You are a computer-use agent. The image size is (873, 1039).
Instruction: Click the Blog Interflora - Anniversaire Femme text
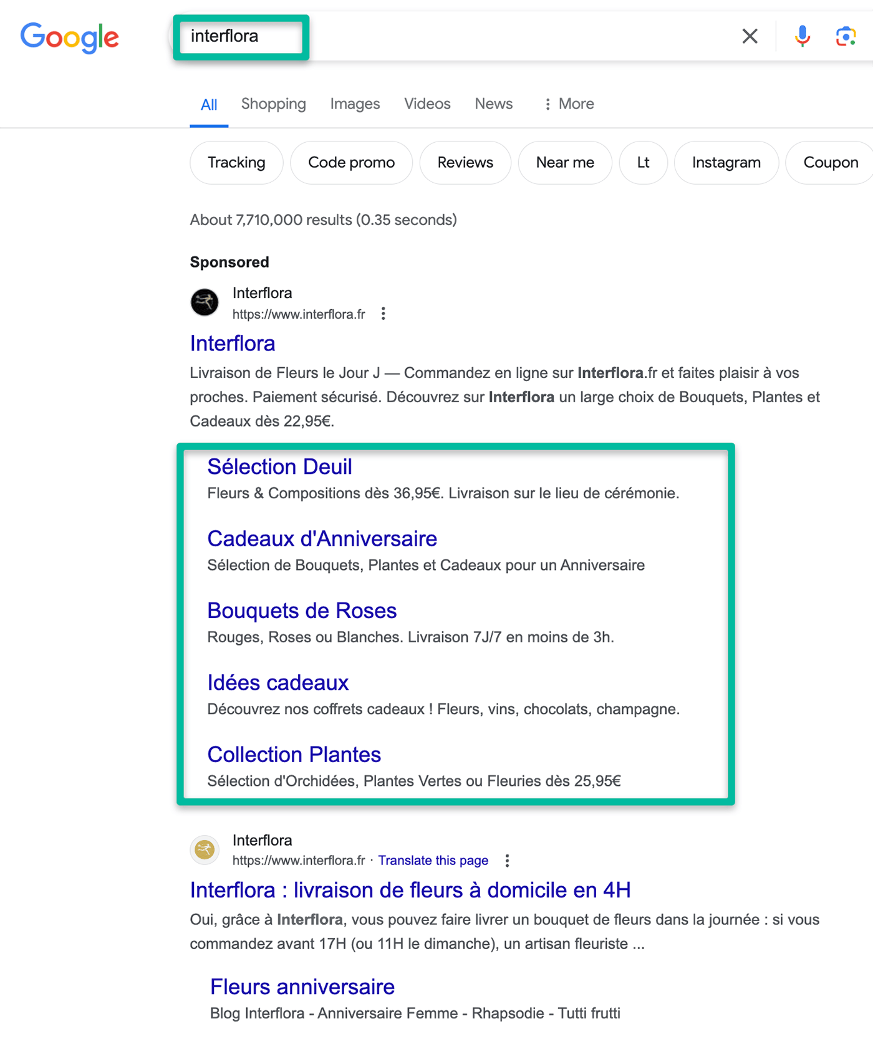(x=415, y=1013)
